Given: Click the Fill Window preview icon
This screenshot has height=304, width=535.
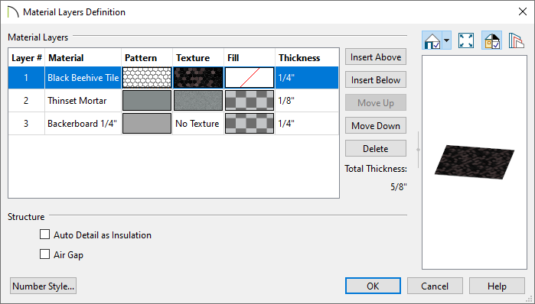Looking at the screenshot, I should (x=466, y=40).
